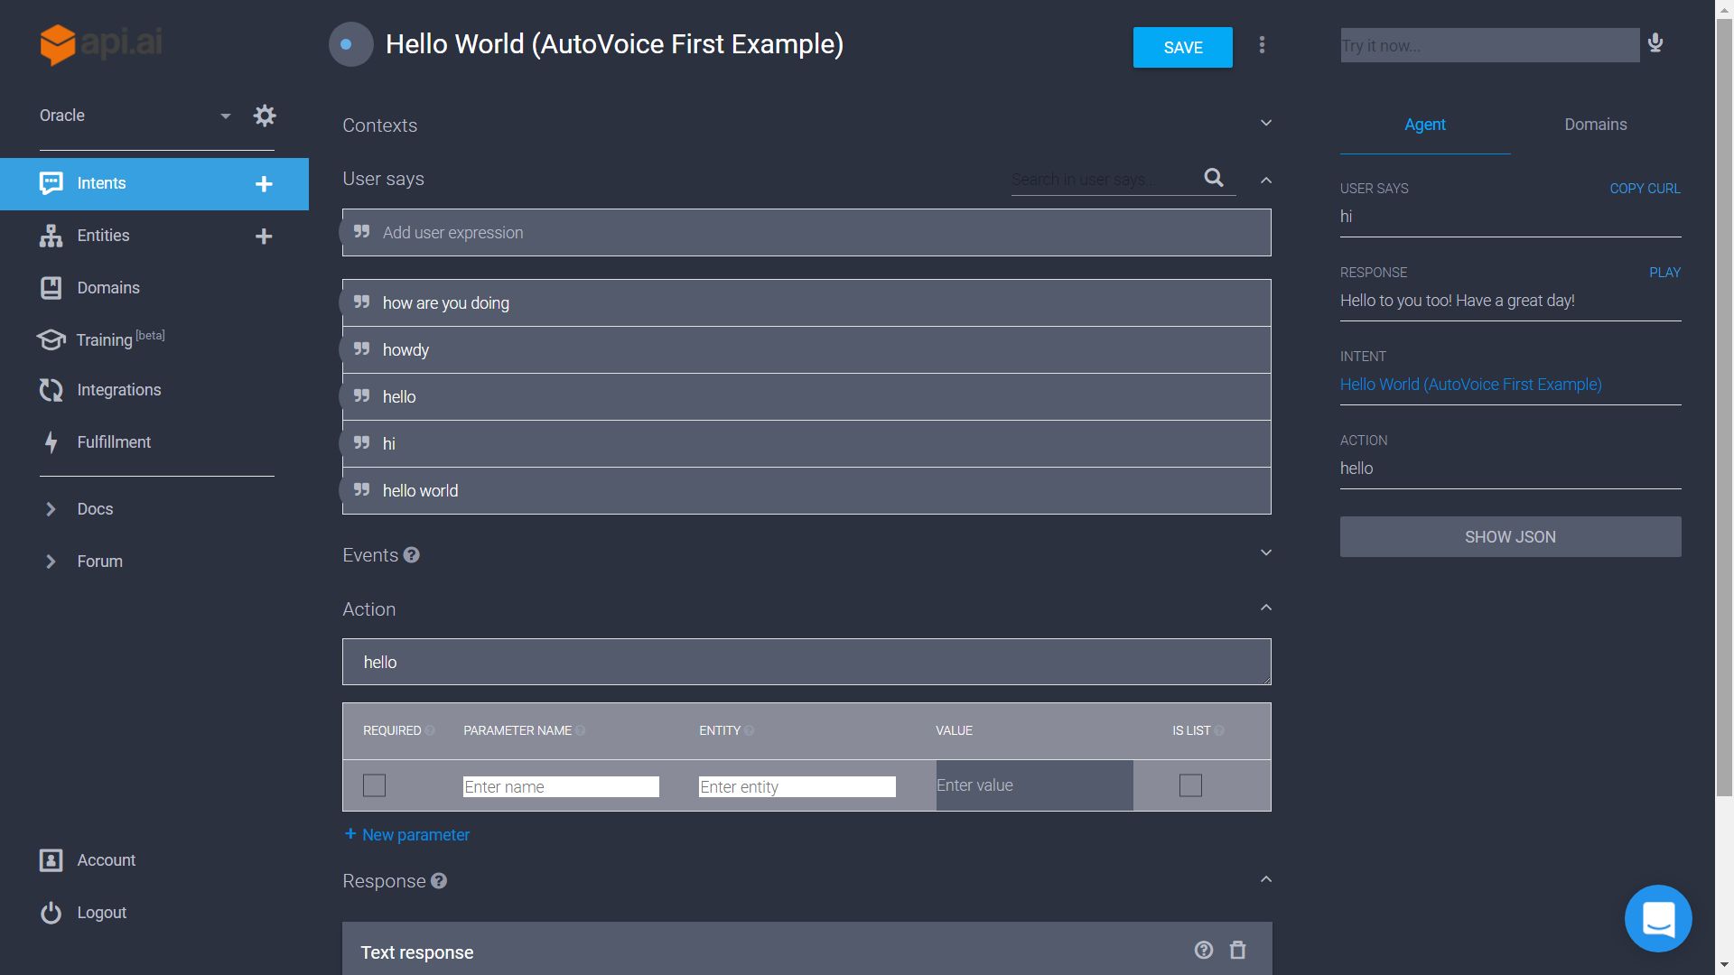
Task: Add a New parameter
Action: [x=406, y=835]
